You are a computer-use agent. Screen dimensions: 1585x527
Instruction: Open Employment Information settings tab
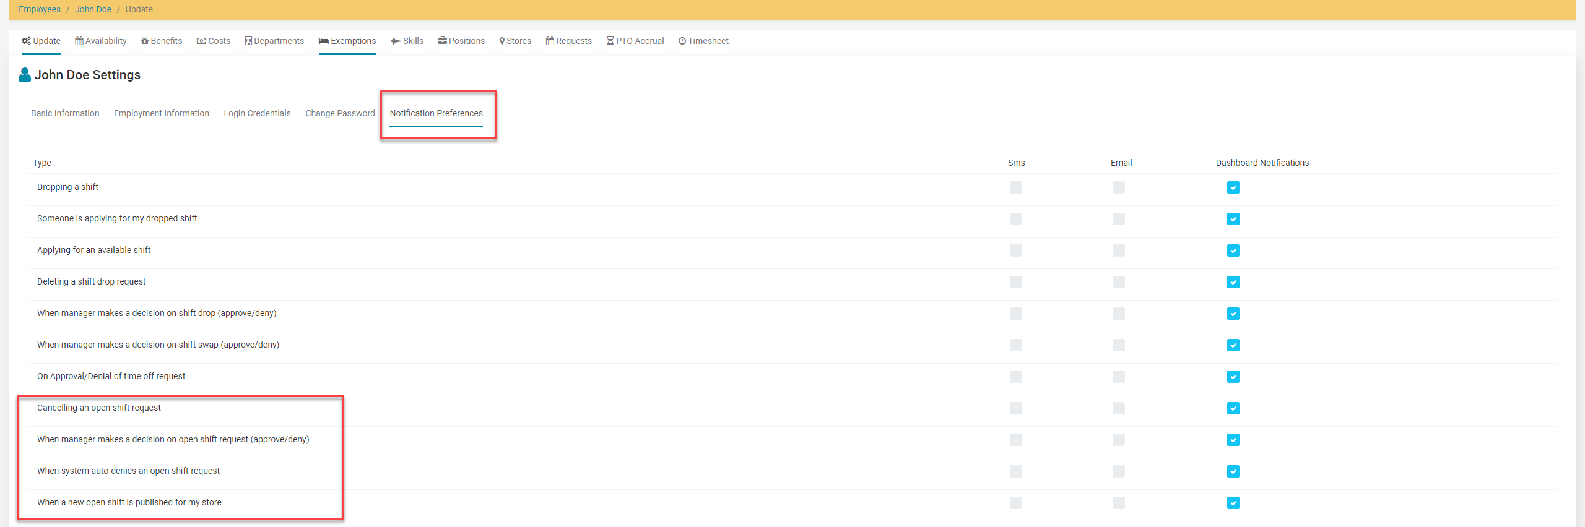coord(162,113)
